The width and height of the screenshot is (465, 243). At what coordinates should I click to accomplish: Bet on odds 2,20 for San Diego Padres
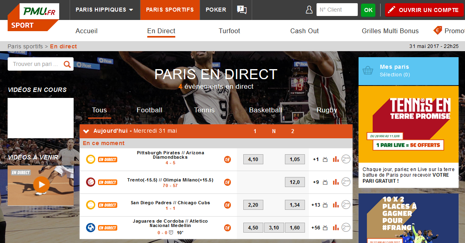253,205
